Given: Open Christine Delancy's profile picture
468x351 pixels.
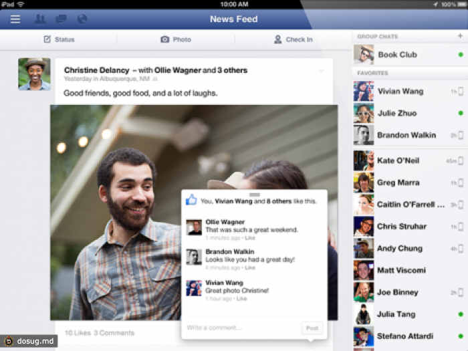Looking at the screenshot, I should (x=34, y=74).
